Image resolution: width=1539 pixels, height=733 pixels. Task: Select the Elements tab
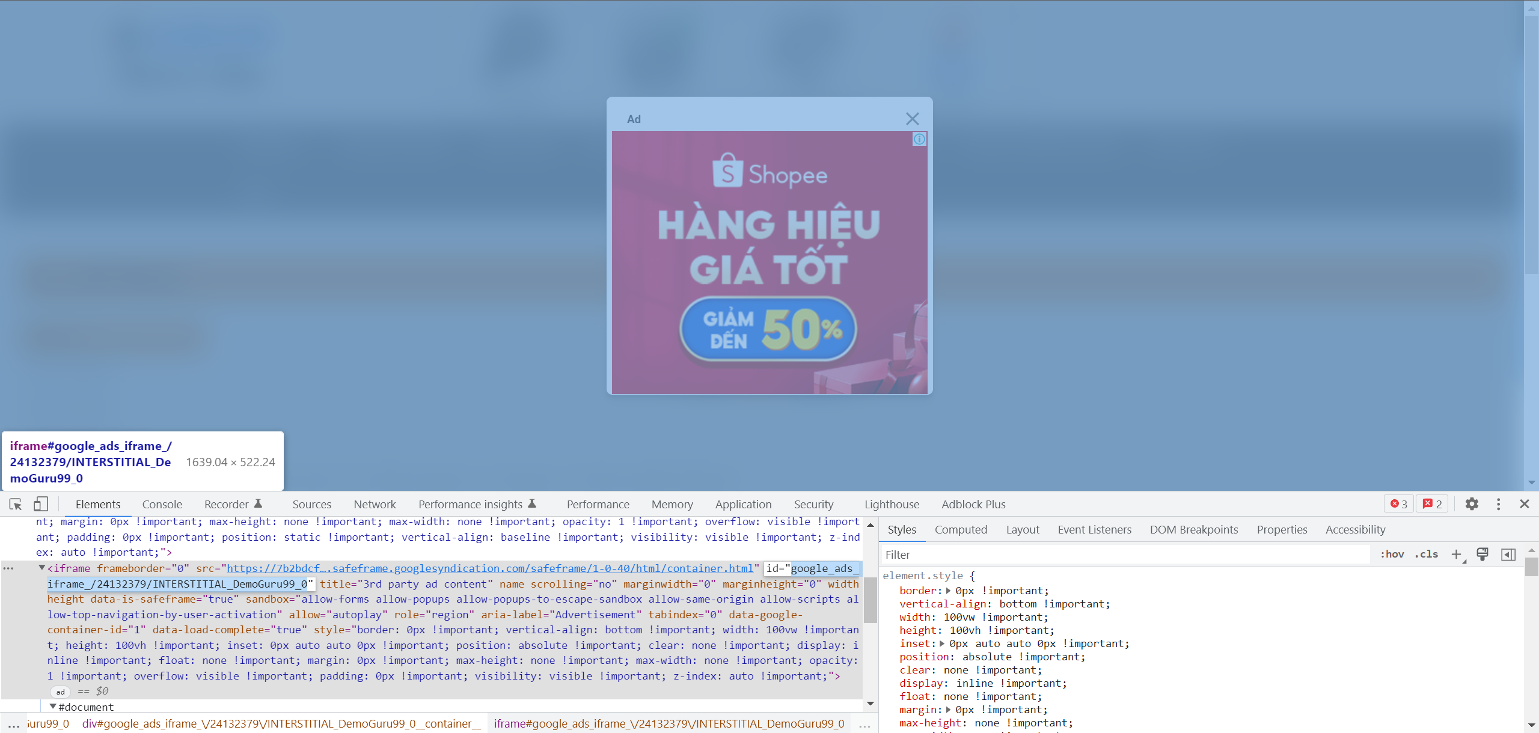tap(98, 504)
